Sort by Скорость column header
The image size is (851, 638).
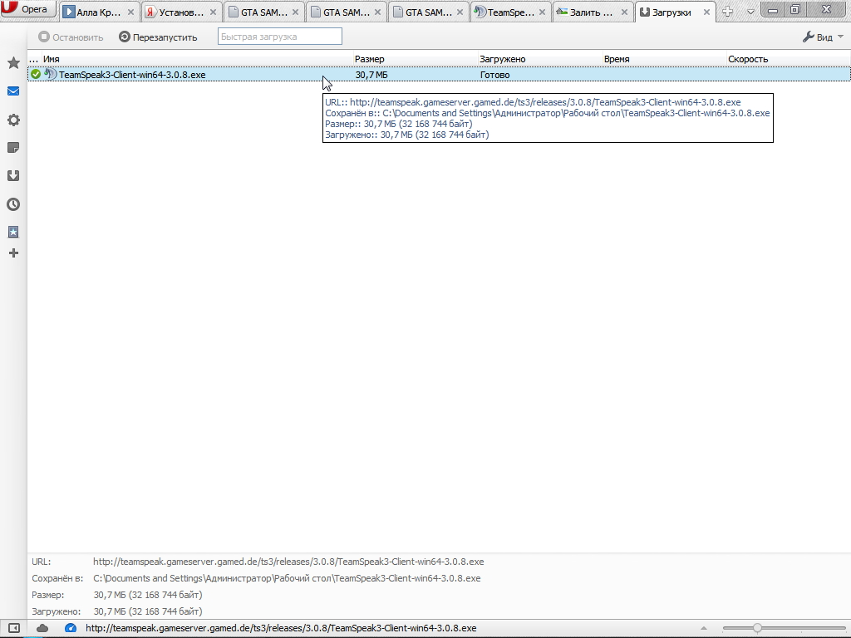[x=788, y=59]
